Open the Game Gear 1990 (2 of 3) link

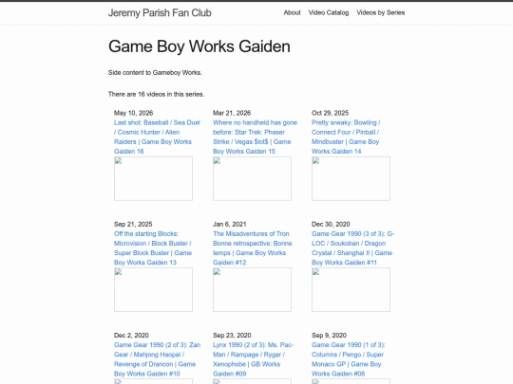tap(157, 359)
